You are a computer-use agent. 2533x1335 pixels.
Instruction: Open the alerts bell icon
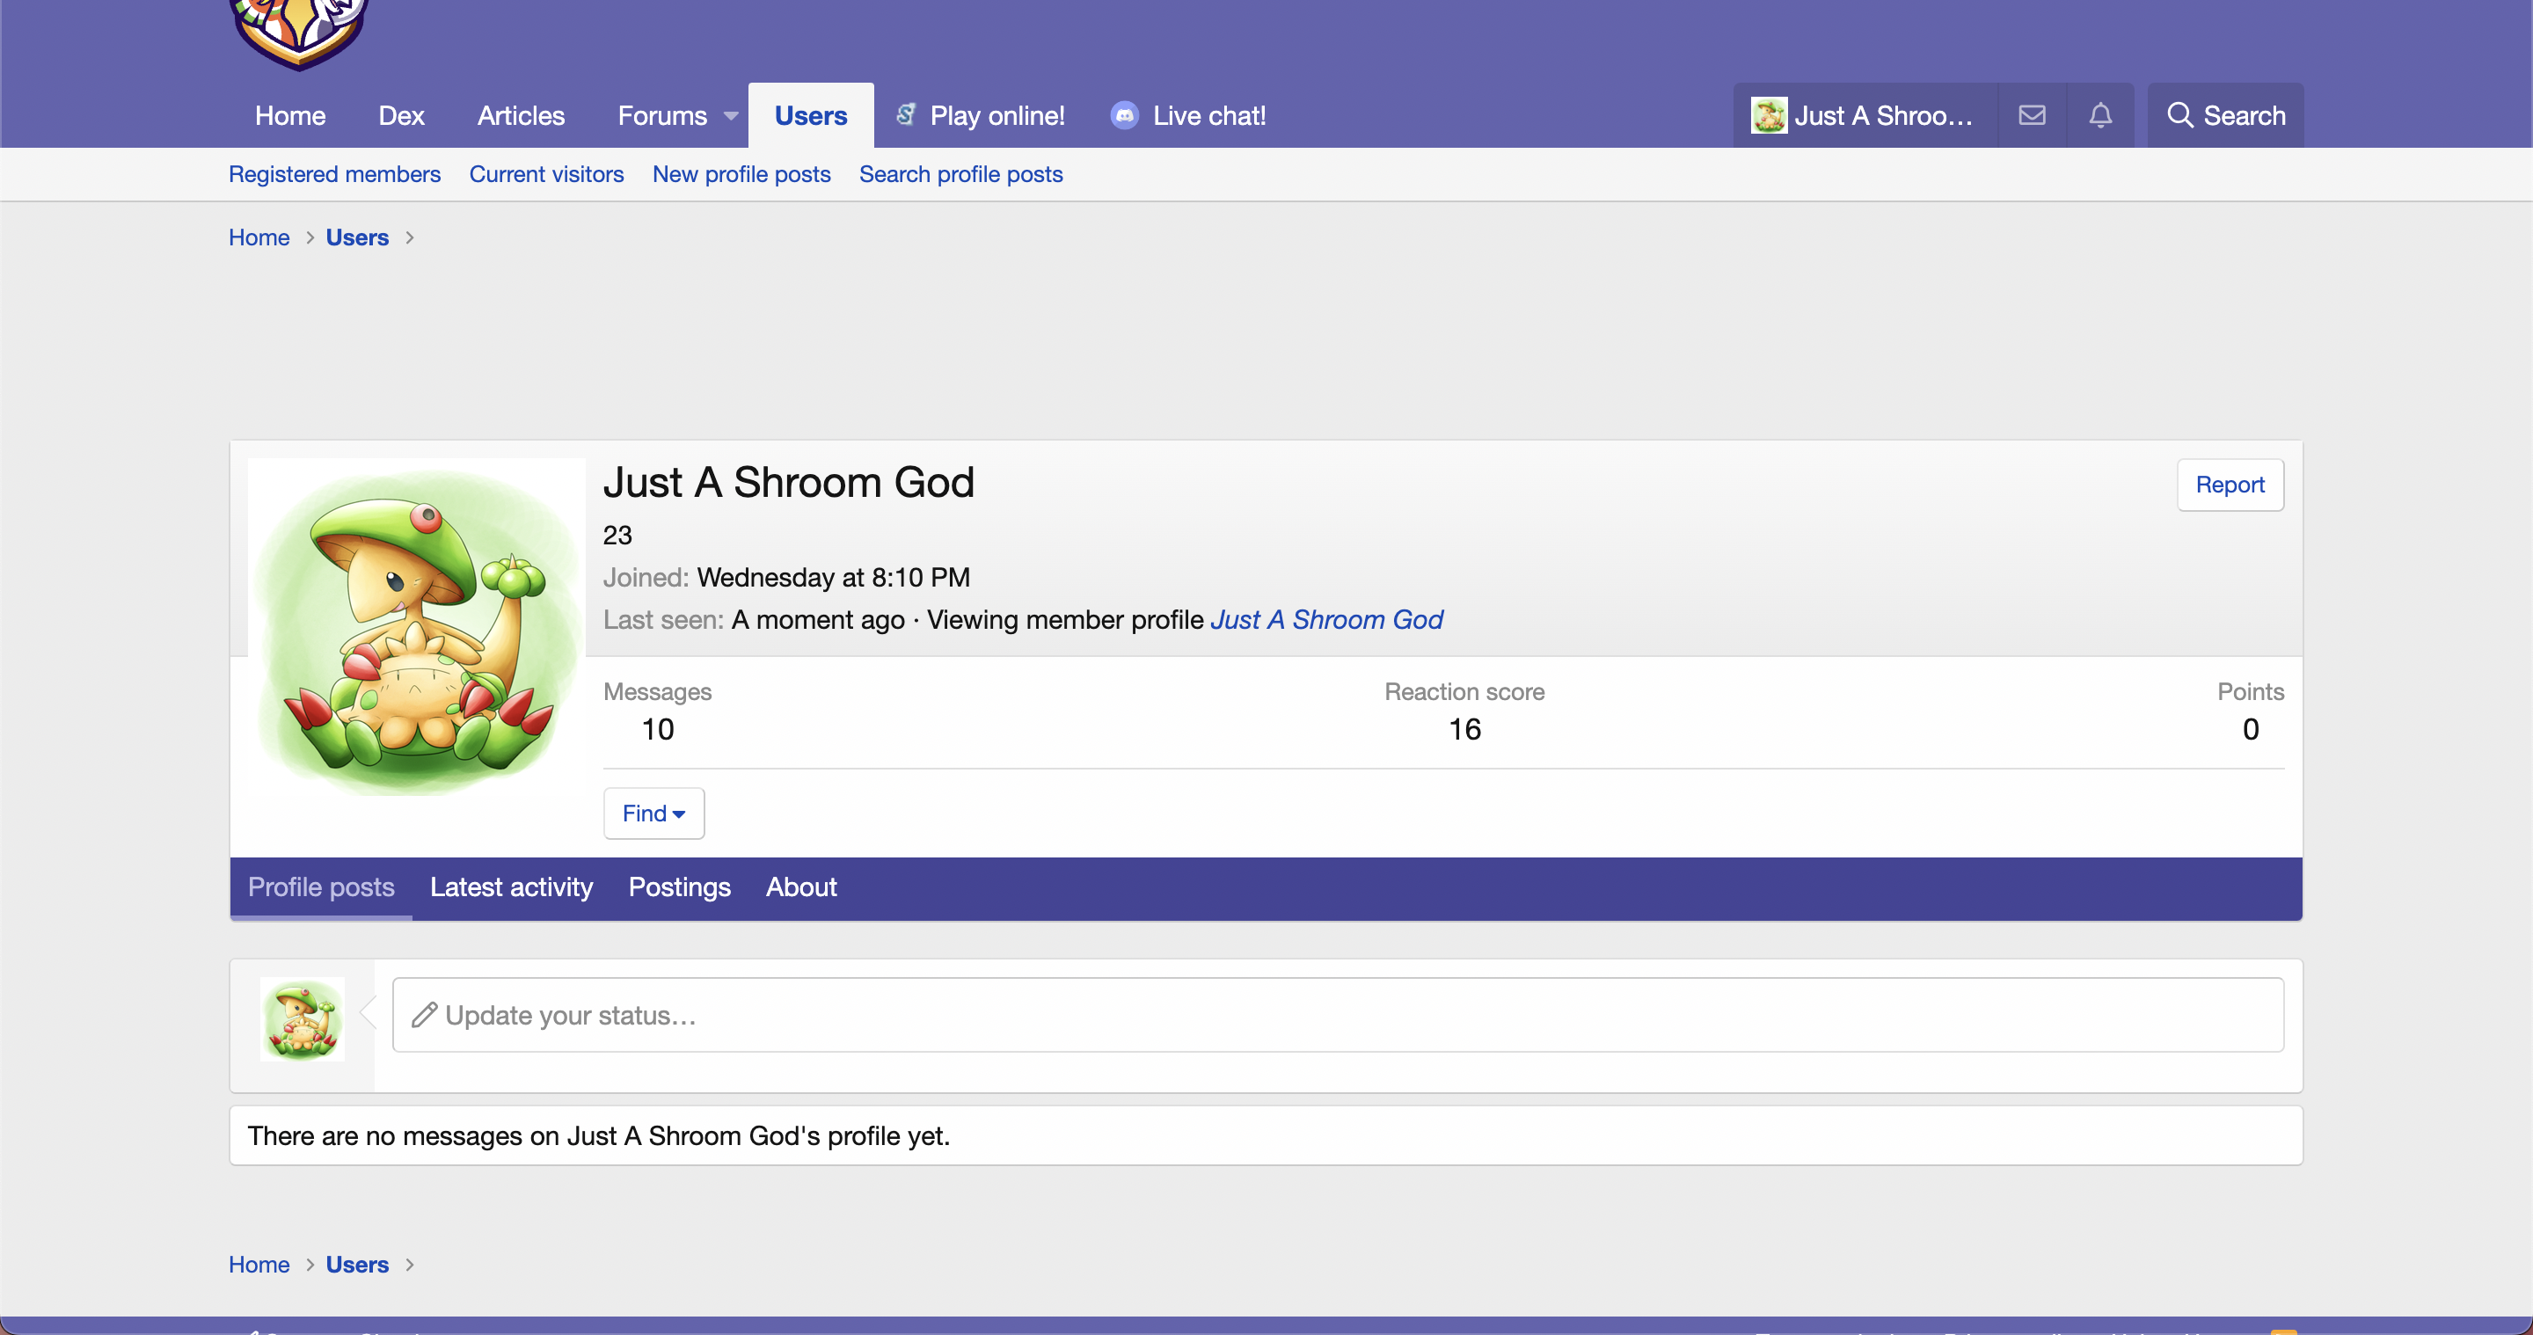point(2100,116)
